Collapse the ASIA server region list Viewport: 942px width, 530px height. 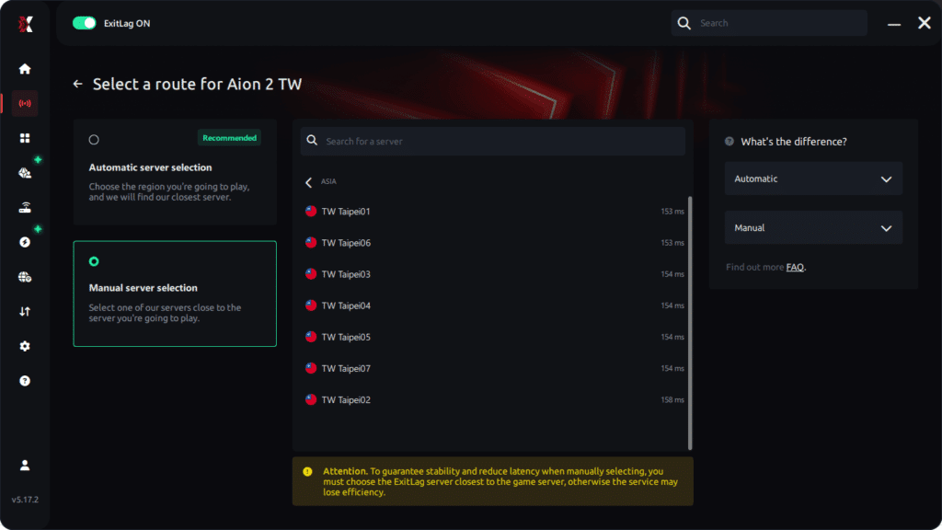click(307, 182)
